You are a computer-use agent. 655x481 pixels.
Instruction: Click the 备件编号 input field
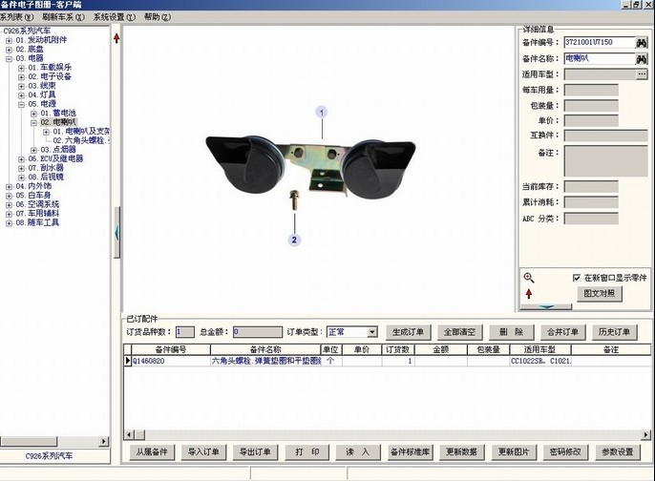[x=598, y=43]
